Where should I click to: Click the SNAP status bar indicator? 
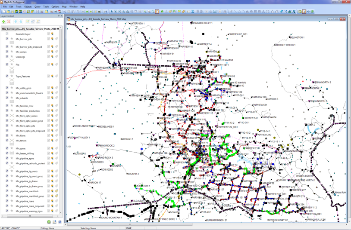(128, 228)
